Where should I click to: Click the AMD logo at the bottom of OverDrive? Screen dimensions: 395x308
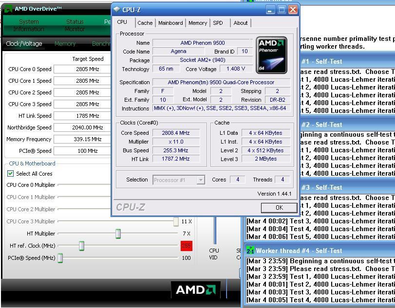click(x=196, y=290)
